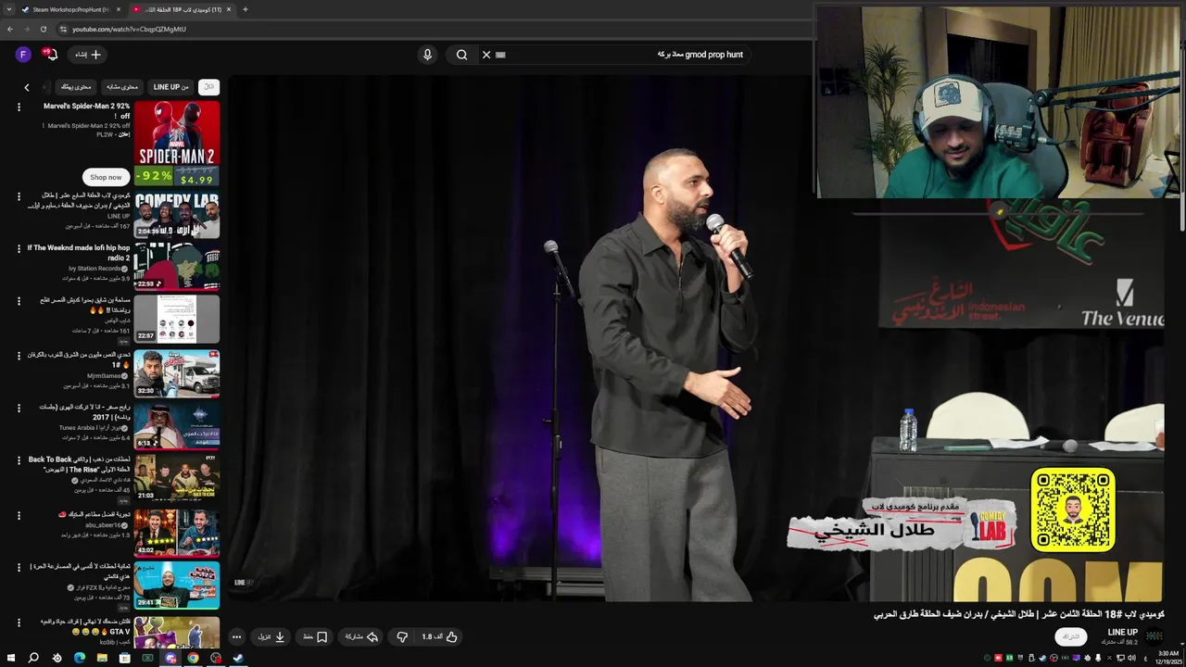Open 'If The Weeknd made lofi hip hop radio 2' title
The height and width of the screenshot is (667, 1186).
[79, 253]
